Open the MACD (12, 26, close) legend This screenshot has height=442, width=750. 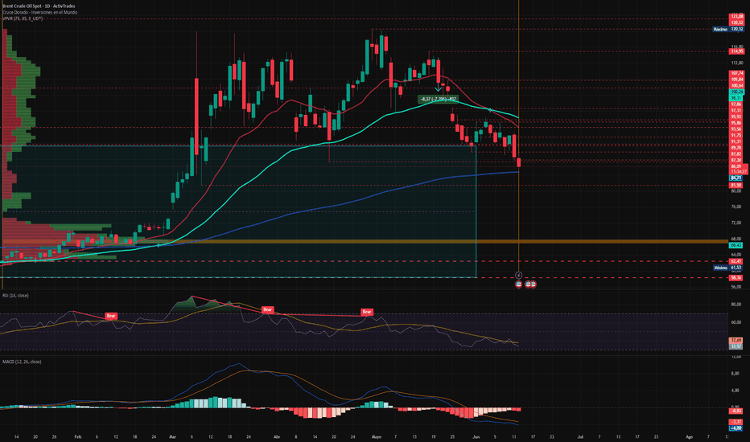point(22,362)
